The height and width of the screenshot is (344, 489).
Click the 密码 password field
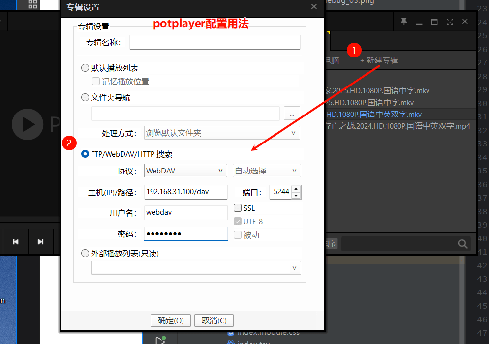pyautogui.click(x=186, y=234)
